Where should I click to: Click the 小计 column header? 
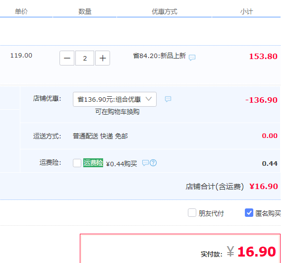tap(246, 11)
